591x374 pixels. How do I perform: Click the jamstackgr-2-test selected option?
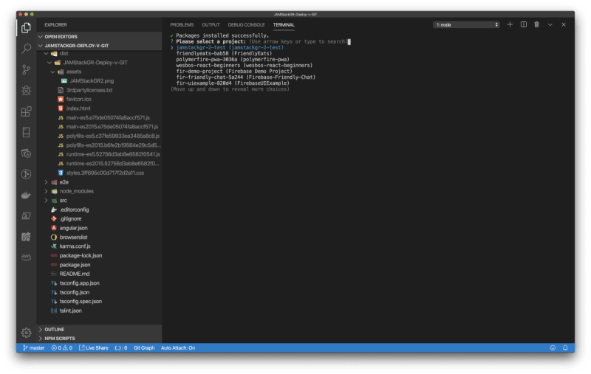(230, 47)
